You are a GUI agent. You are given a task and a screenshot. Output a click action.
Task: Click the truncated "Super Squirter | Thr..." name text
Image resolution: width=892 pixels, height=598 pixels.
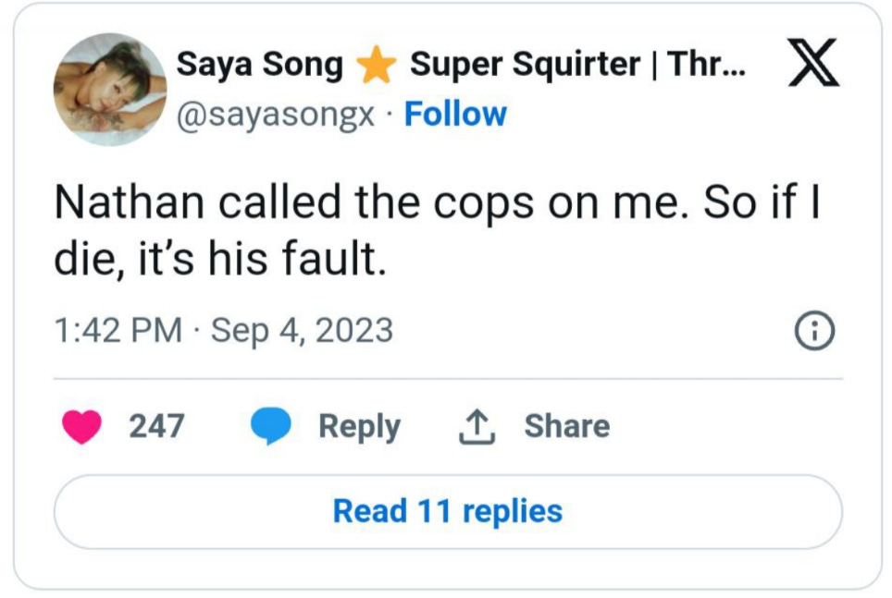(580, 64)
